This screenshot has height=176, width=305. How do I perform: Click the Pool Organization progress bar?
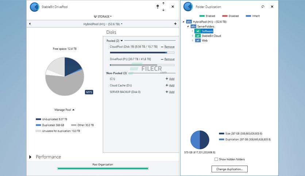(103, 168)
